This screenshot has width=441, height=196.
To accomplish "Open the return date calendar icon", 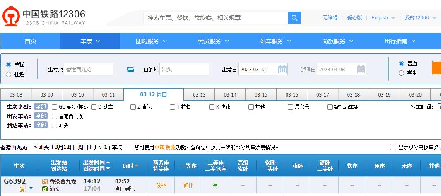I will point(361,69).
